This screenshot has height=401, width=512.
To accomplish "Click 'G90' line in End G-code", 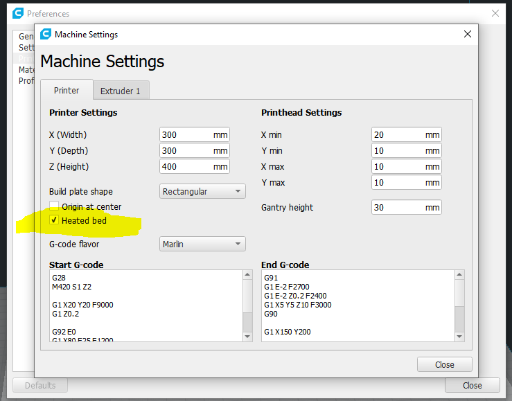I will [271, 314].
